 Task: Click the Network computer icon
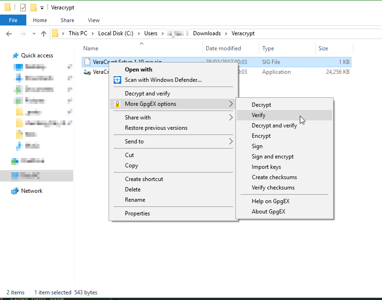[15, 191]
